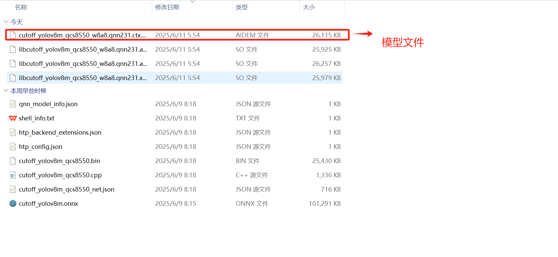Collapse the 本周早些时候 group

[6, 91]
